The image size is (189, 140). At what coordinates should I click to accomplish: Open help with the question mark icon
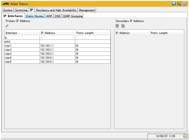click(x=184, y=4)
